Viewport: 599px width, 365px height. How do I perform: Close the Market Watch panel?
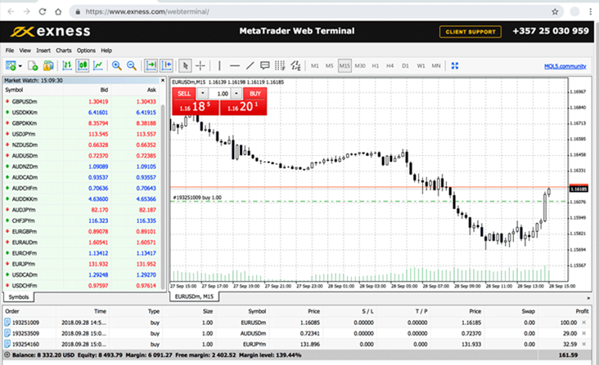click(163, 80)
